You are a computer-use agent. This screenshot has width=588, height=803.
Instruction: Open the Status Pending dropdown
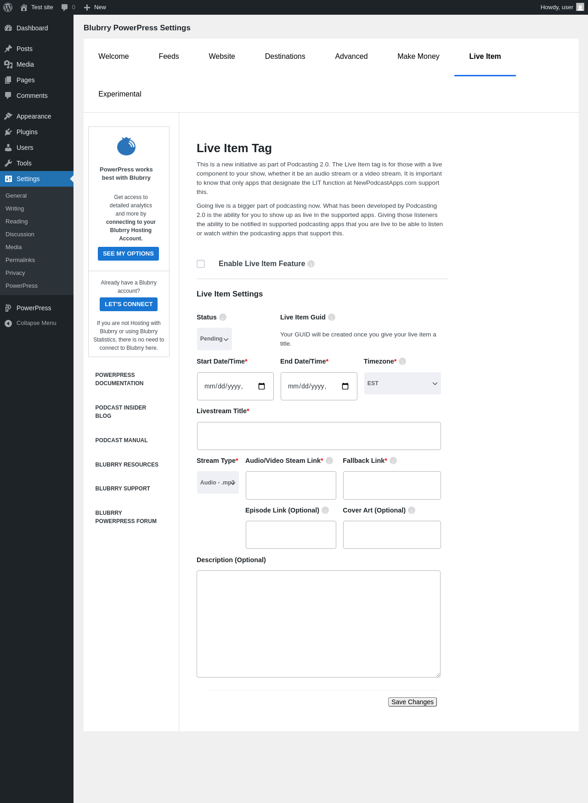click(x=215, y=339)
